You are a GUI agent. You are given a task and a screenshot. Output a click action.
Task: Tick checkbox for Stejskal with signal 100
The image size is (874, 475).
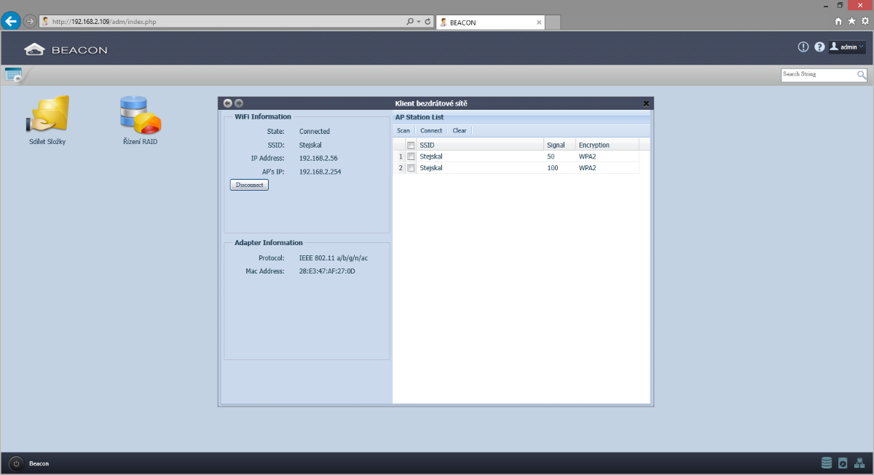pos(411,168)
